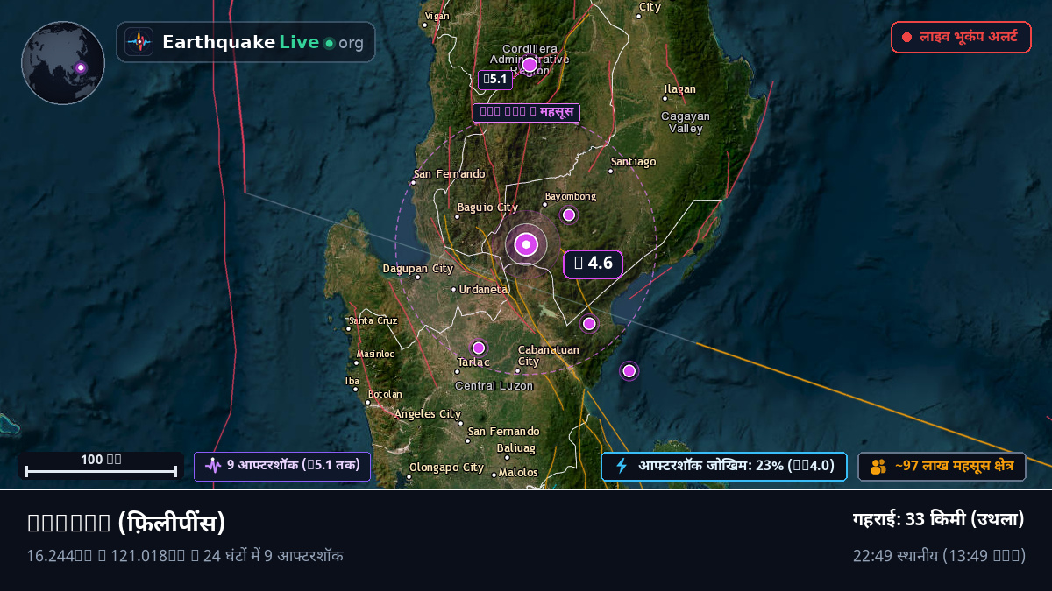Image resolution: width=1052 pixels, height=591 pixels.
Task: Click the aftershock marker out in the sea
Action: click(x=629, y=370)
